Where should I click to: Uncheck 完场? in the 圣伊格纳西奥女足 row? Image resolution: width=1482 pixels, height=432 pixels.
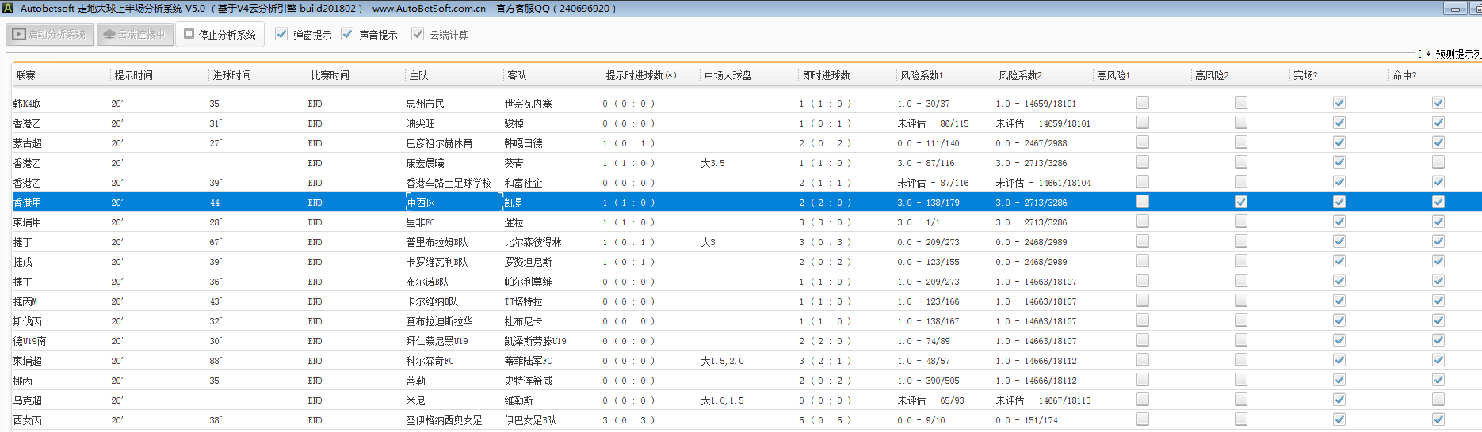[x=1339, y=419]
